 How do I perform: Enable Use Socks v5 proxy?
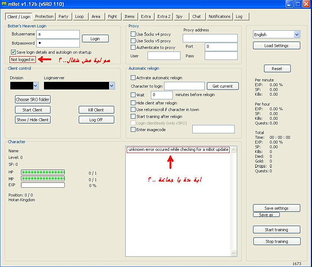pyautogui.click(x=133, y=41)
